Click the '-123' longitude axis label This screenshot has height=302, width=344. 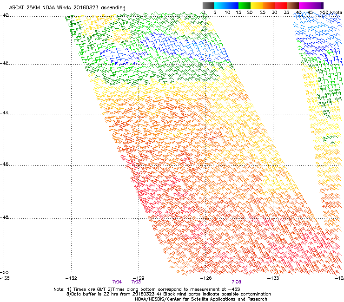pyautogui.click(x=273, y=278)
